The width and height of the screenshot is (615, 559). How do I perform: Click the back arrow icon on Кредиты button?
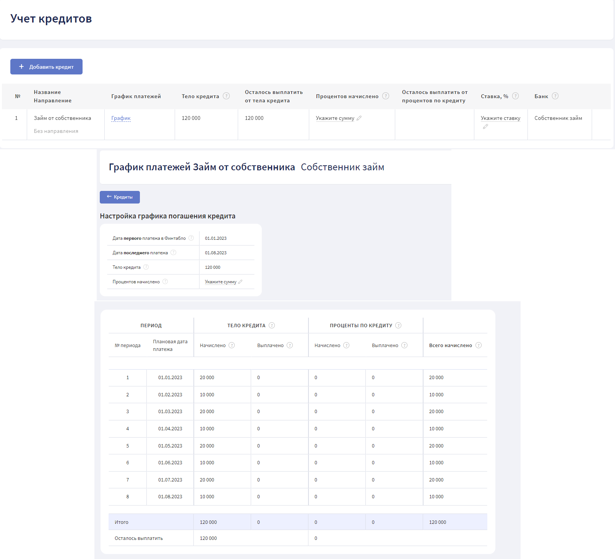point(109,197)
